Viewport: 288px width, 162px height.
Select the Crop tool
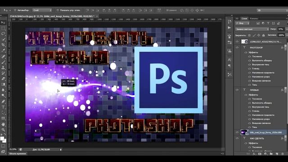[3, 45]
